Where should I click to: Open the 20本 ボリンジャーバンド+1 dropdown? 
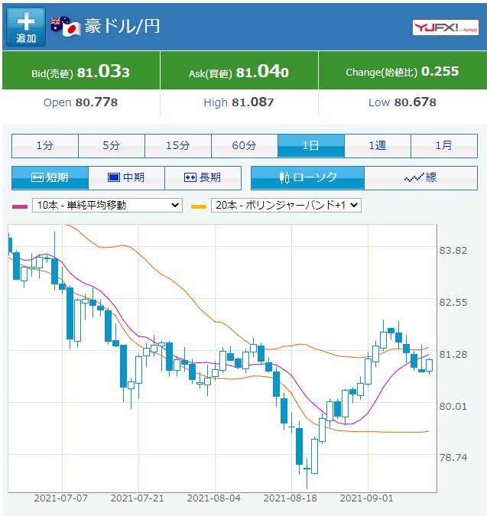tap(286, 206)
